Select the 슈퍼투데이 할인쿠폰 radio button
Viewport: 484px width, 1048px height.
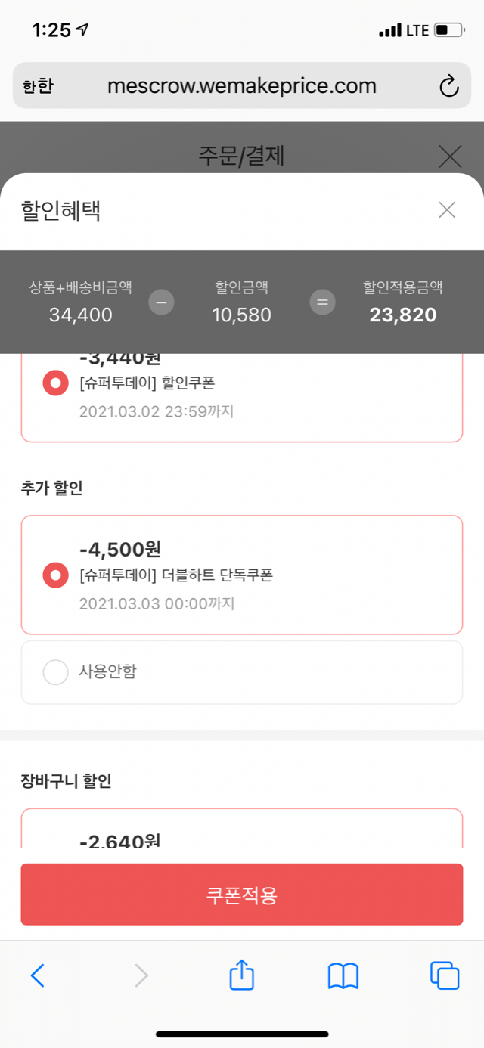tap(55, 383)
